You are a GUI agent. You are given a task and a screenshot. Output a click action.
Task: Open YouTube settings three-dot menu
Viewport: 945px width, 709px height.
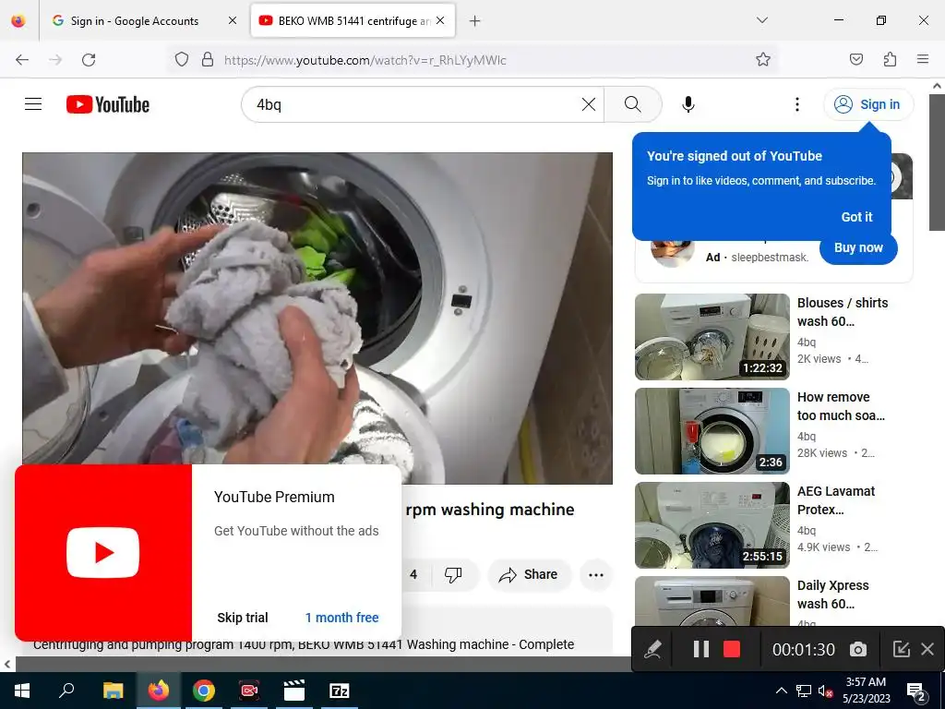(796, 104)
